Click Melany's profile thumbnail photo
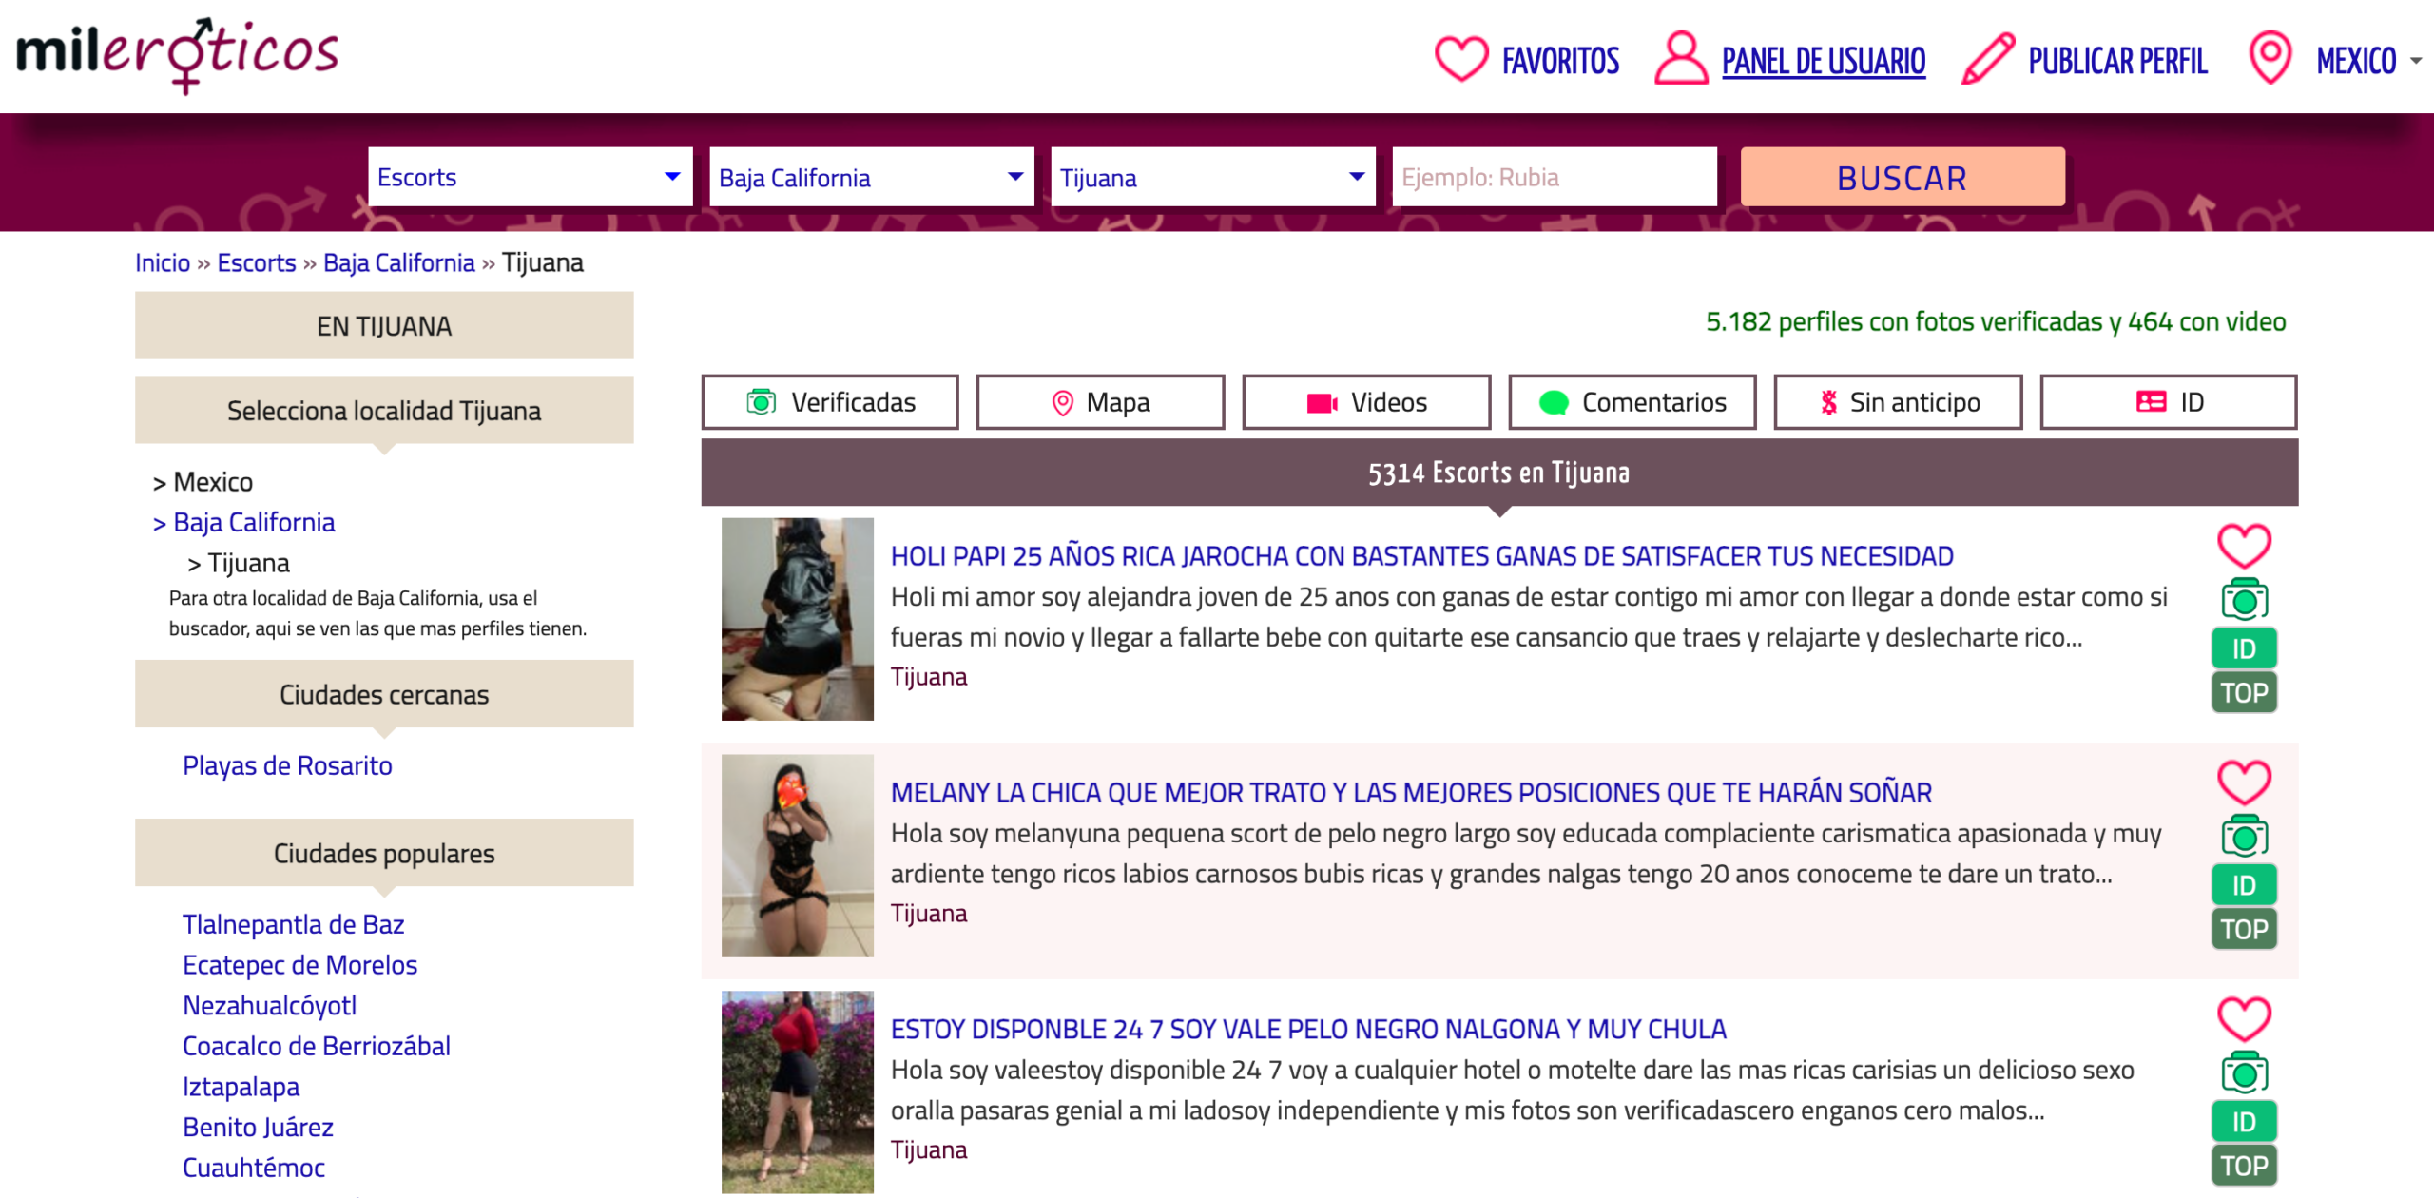The height and width of the screenshot is (1198, 2434). tap(797, 854)
